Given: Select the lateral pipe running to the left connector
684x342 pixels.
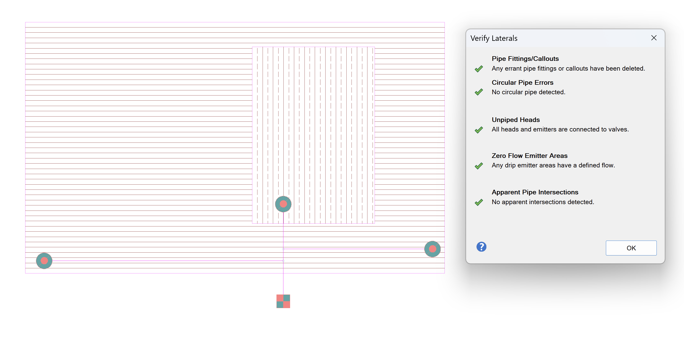Looking at the screenshot, I should [x=167, y=261].
